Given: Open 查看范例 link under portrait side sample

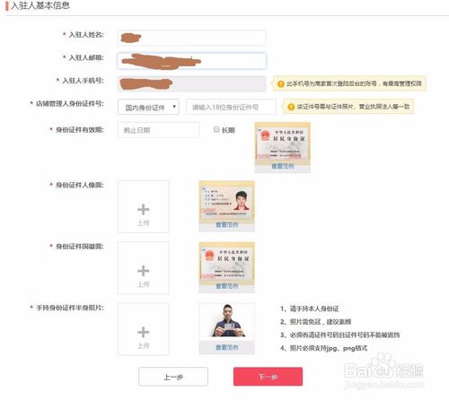Looking at the screenshot, I should [x=226, y=225].
